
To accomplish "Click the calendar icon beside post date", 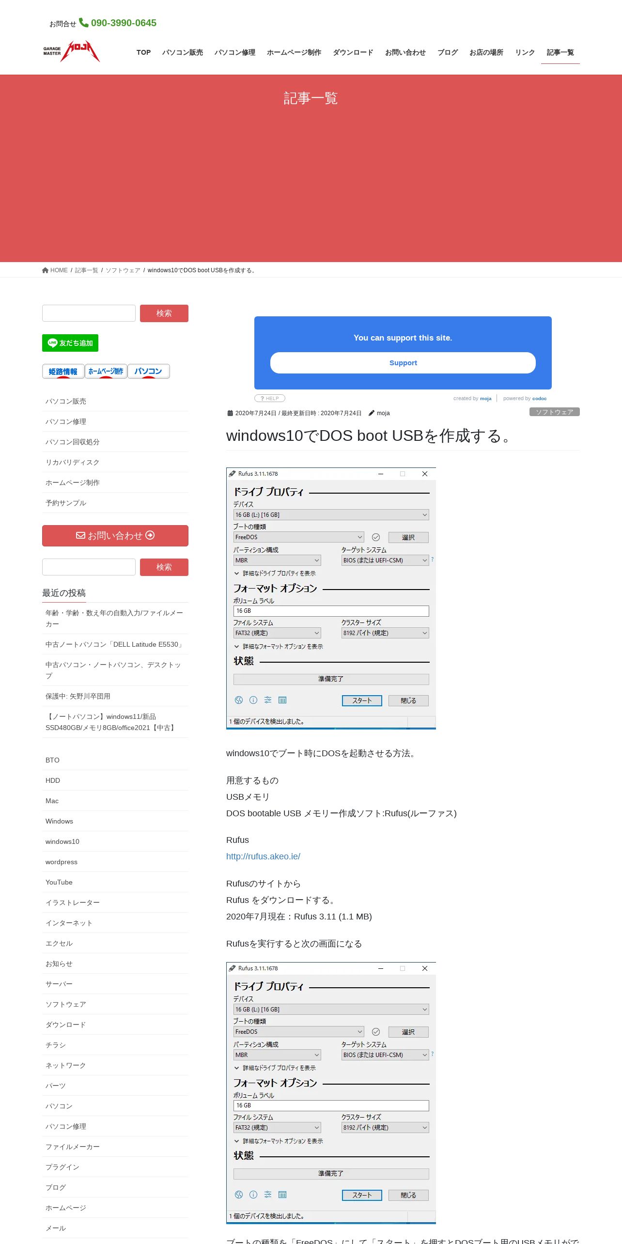I will click(x=230, y=413).
